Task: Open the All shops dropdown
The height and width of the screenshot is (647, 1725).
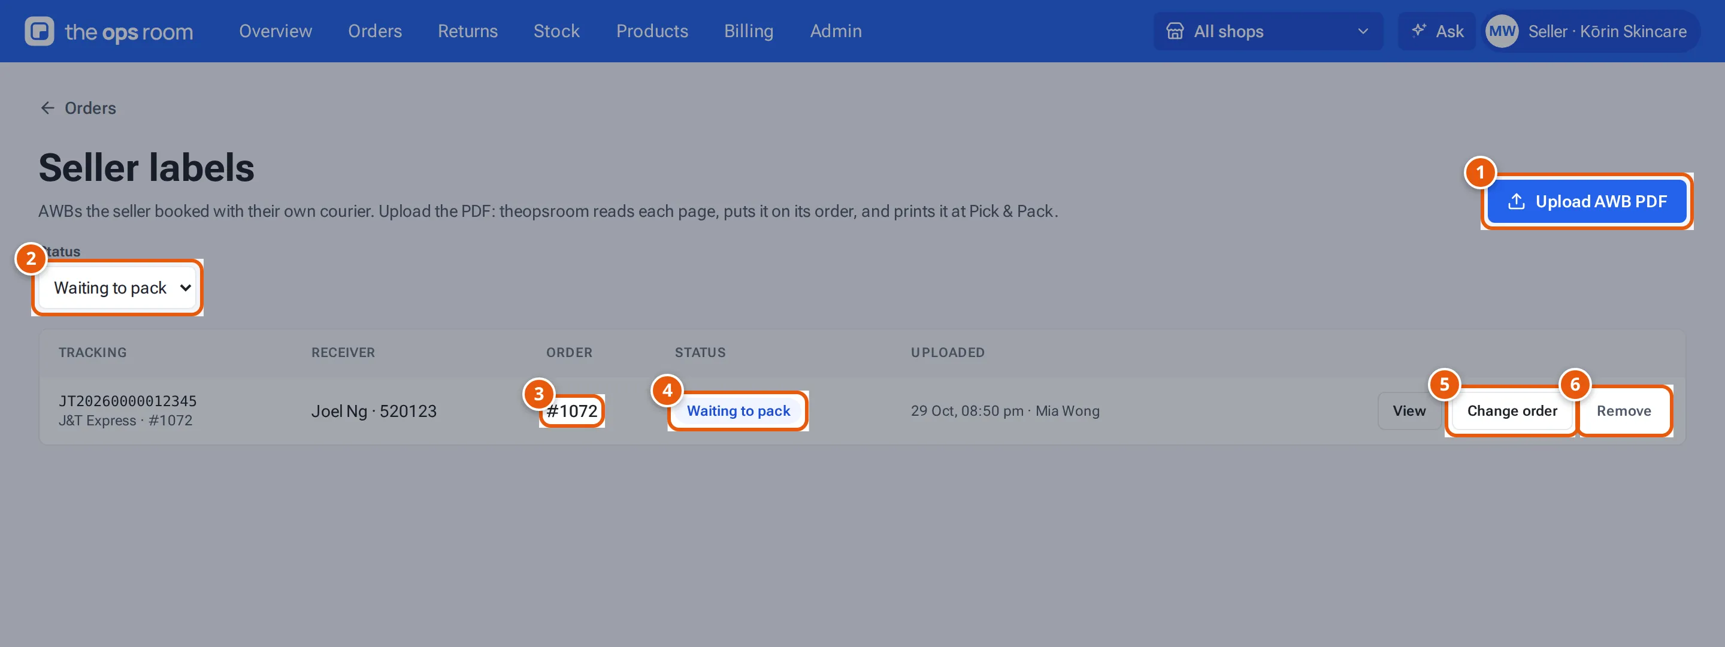Action: pyautogui.click(x=1267, y=31)
